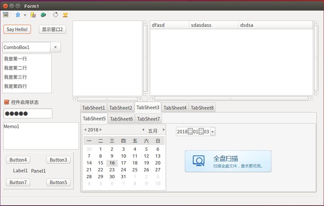Click the green blob toolbar icon
The width and height of the screenshot is (324, 206).
pos(43,15)
